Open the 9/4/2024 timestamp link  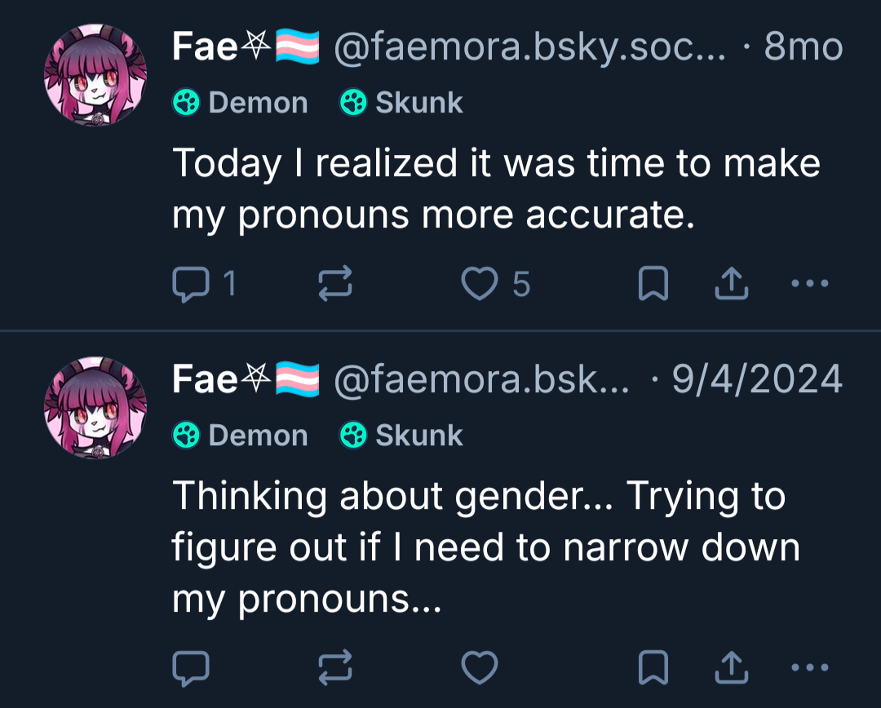757,379
